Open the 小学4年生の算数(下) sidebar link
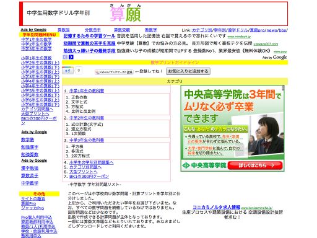Screen dimensions: 317x238 40,86
